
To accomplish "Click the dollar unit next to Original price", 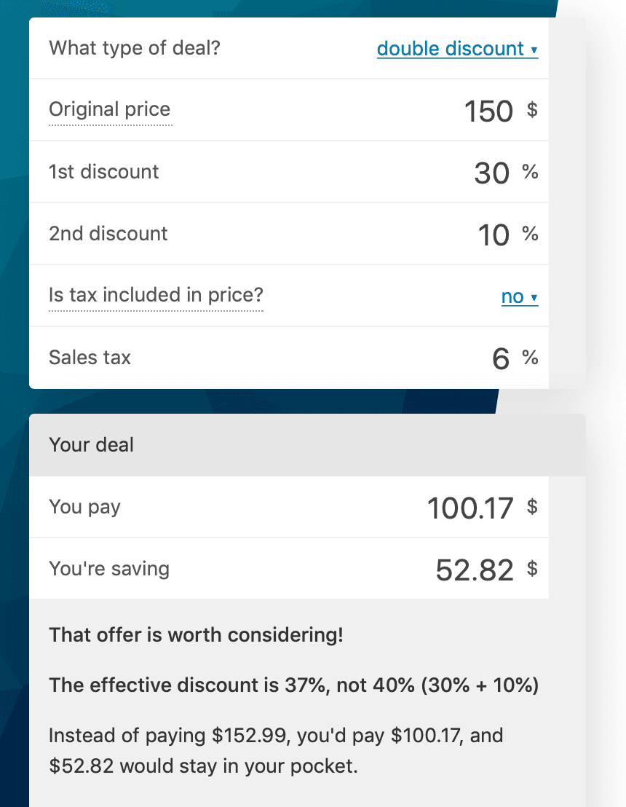I will coord(532,111).
